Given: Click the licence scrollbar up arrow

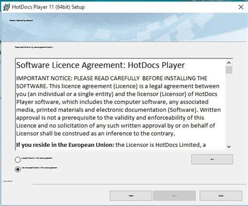Looking at the screenshot, I should pyautogui.click(x=229, y=63).
